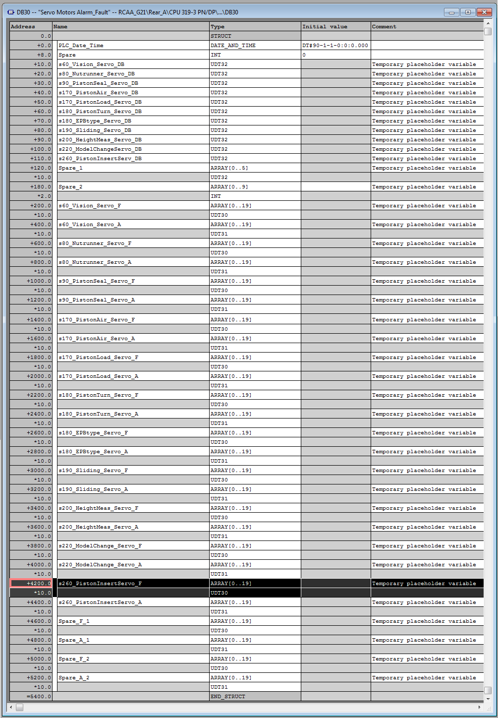Select the s80_Nutrunner_Servo_DB name
Viewport: 498px width, 718px height.
(x=133, y=74)
